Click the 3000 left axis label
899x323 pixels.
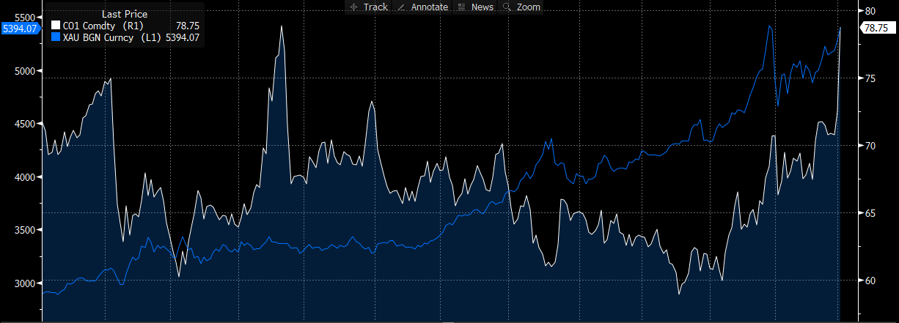(25, 283)
